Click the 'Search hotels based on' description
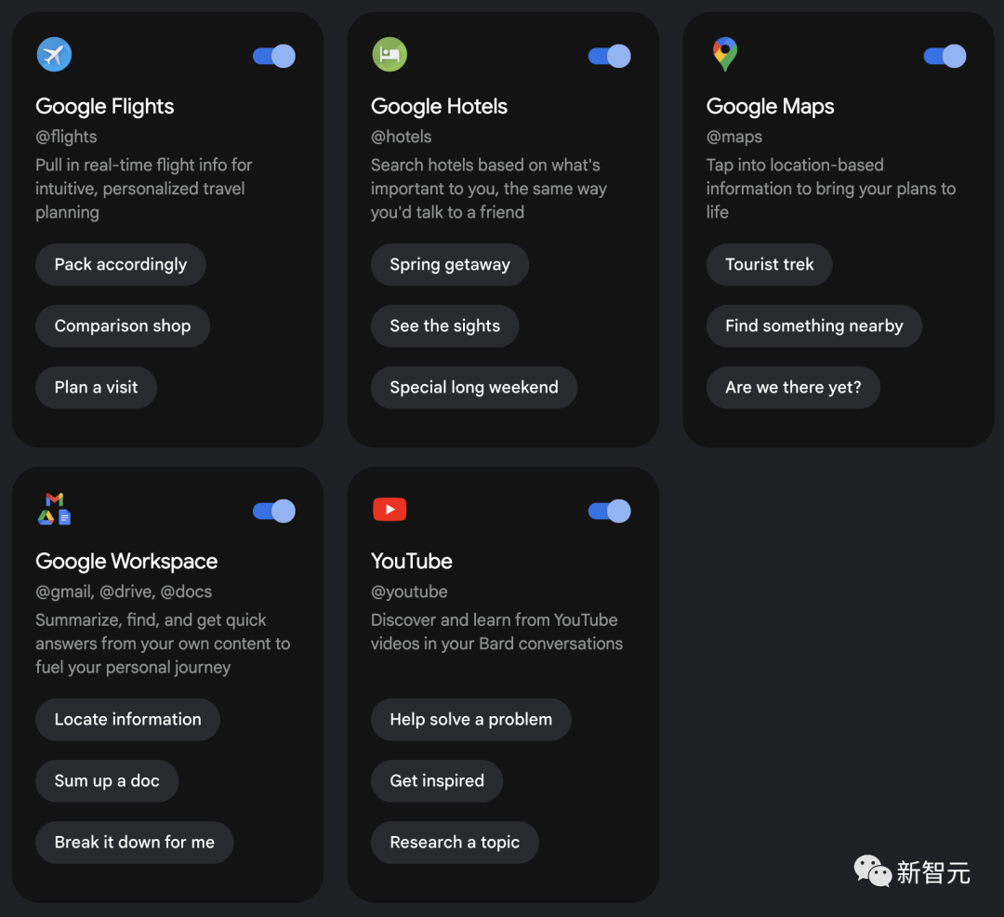Viewport: 1004px width, 917px height. (x=489, y=189)
